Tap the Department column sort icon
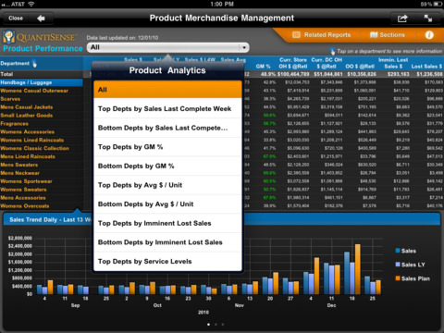 34,64
